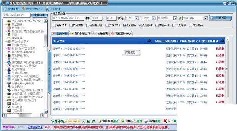Select the 网络设备/网络相关 category

(23, 83)
